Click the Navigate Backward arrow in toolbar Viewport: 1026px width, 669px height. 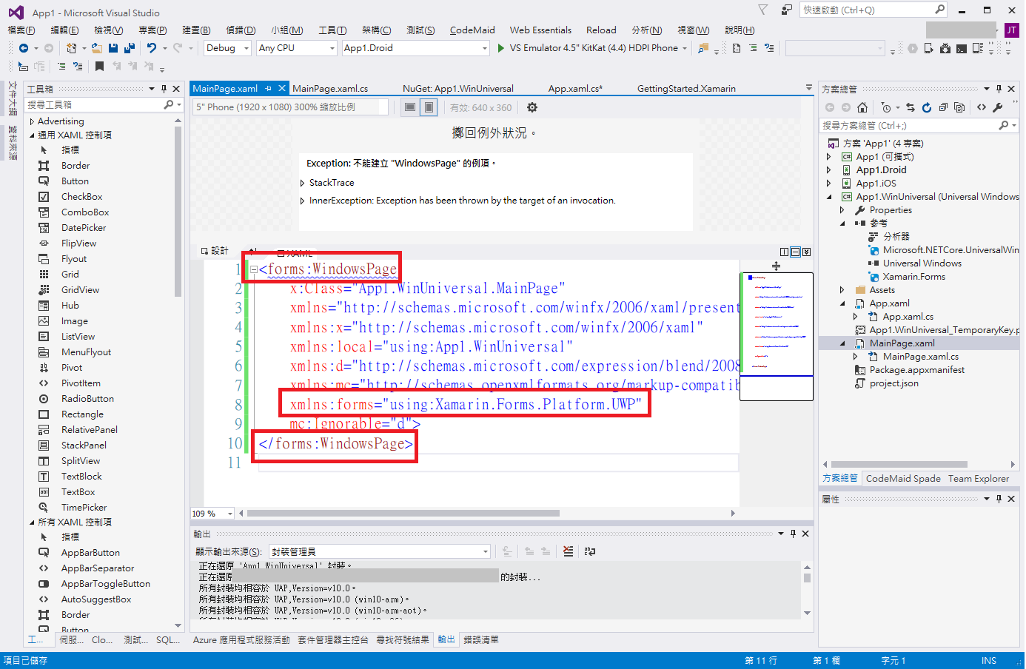tap(24, 48)
